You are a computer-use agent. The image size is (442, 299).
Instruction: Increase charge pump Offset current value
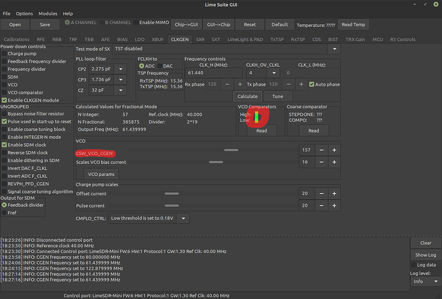pos(334,193)
